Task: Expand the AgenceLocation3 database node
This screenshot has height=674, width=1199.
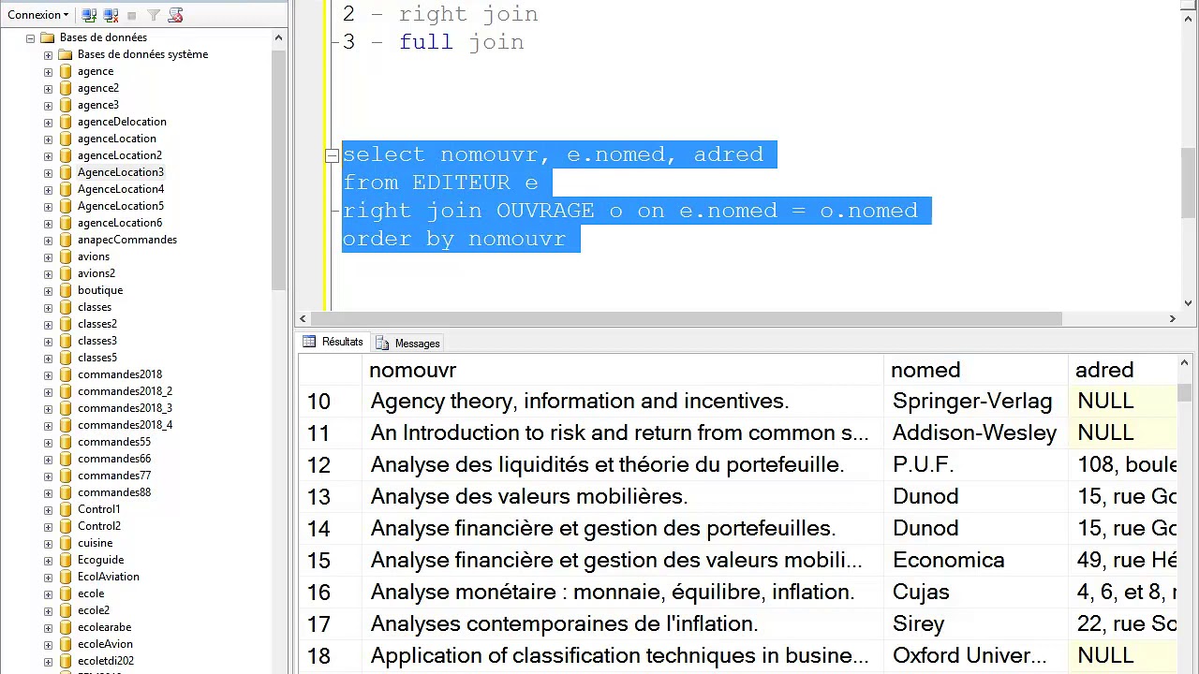Action: tap(48, 172)
